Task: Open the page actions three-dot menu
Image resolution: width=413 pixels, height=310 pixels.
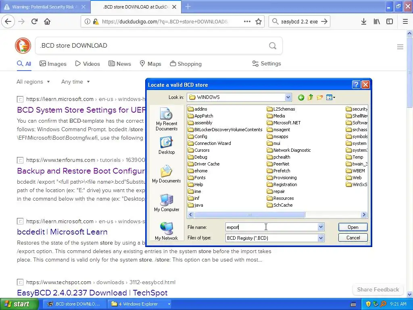Action: [247, 21]
